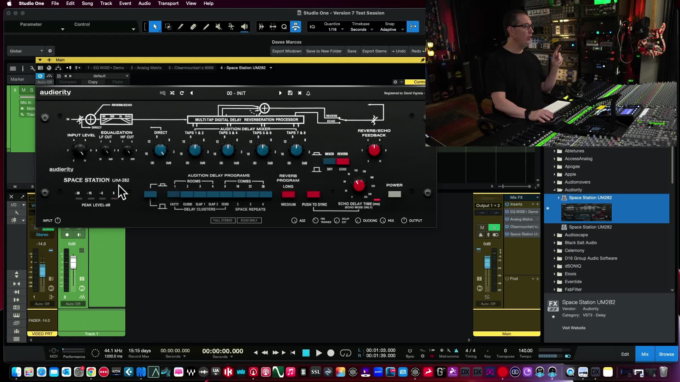680x382 pixels.
Task: Toggle plugin activate power button
Action: (x=40, y=76)
